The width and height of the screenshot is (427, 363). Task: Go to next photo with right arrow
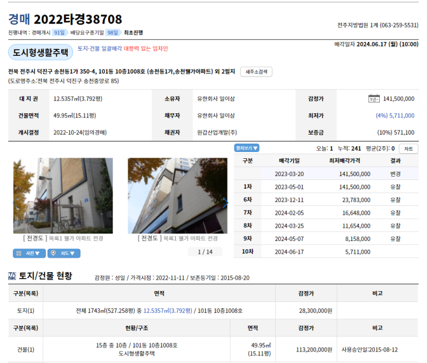[225, 202]
